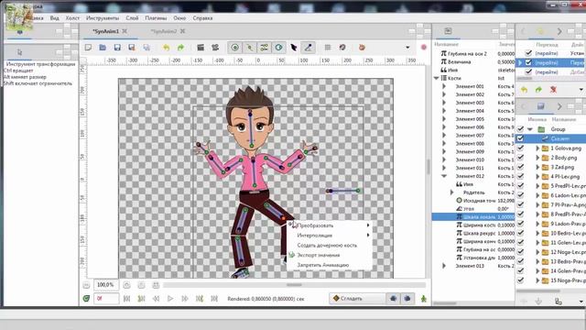
Task: Click the orange refresh render icon
Action: click(x=362, y=48)
